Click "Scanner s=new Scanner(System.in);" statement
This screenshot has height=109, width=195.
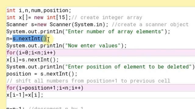coord(58,25)
